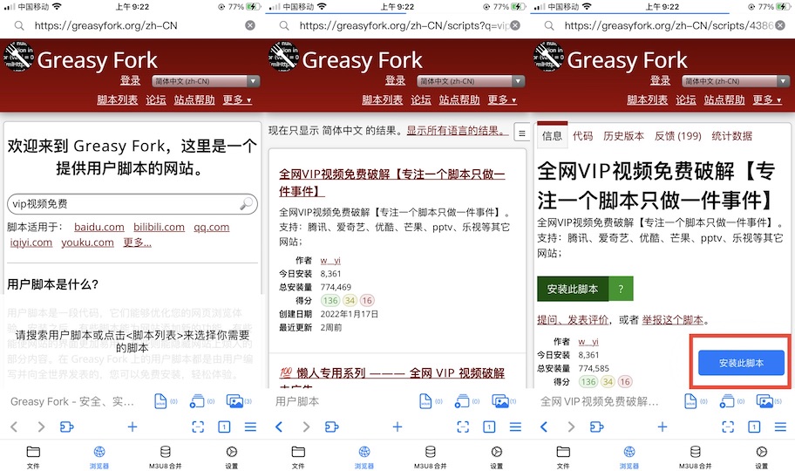Tap 登录 on the home screen header
This screenshot has width=795, height=471.
130,81
